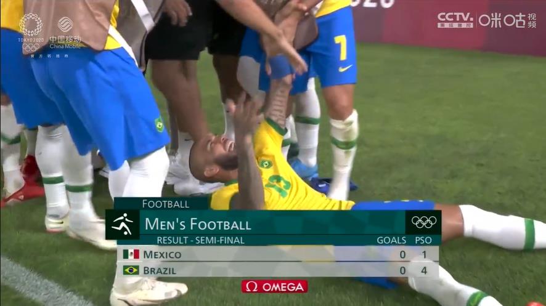Click the Mexico flag icon
546x306 pixels.
coord(131,254)
